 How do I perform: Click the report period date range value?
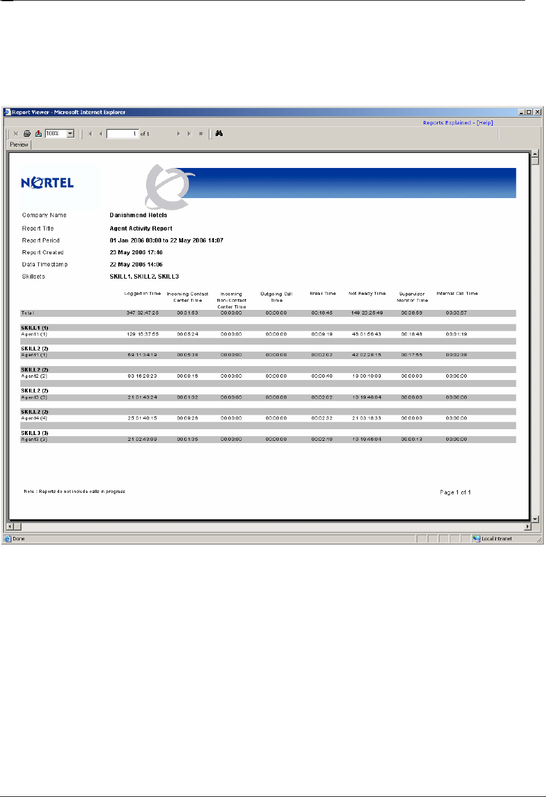point(166,240)
